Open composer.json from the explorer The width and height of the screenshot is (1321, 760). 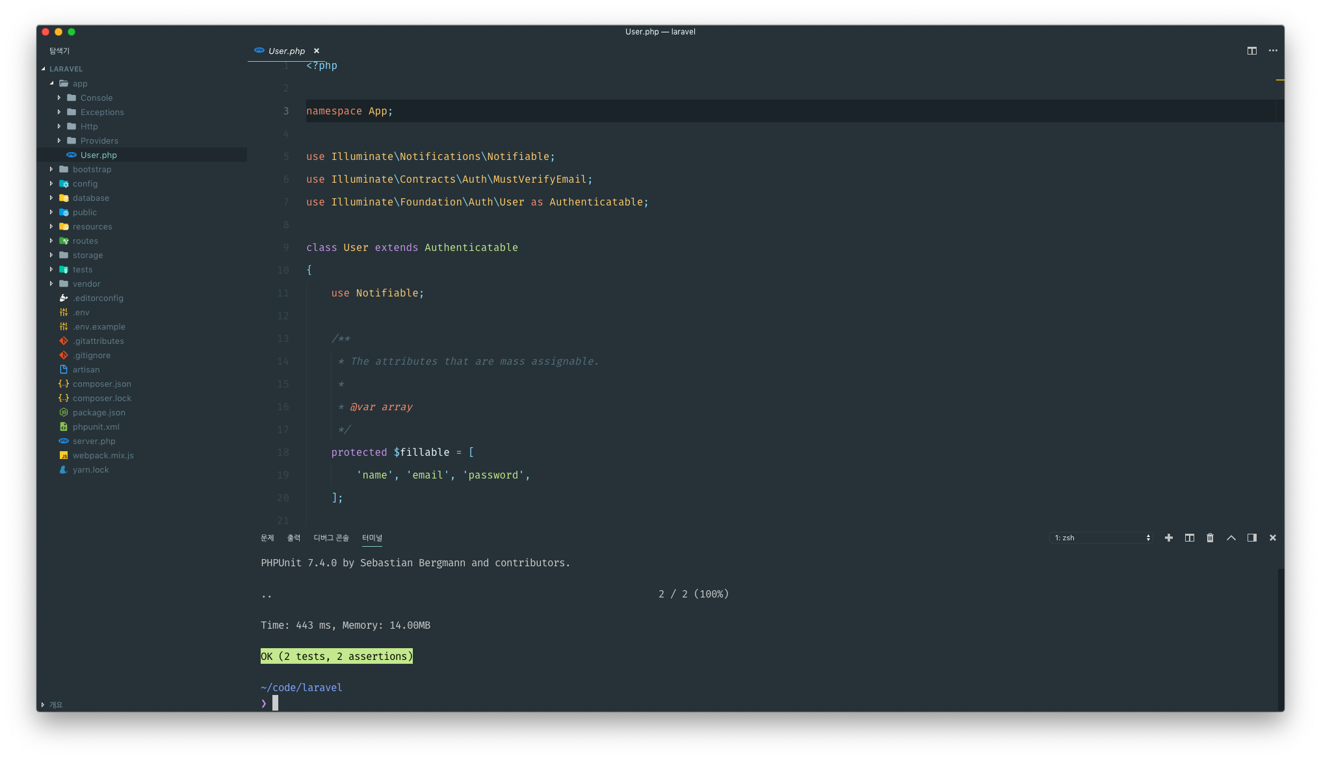(x=101, y=384)
